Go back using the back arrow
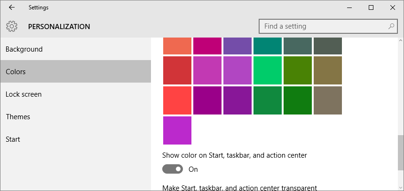The width and height of the screenshot is (404, 191). [11, 8]
